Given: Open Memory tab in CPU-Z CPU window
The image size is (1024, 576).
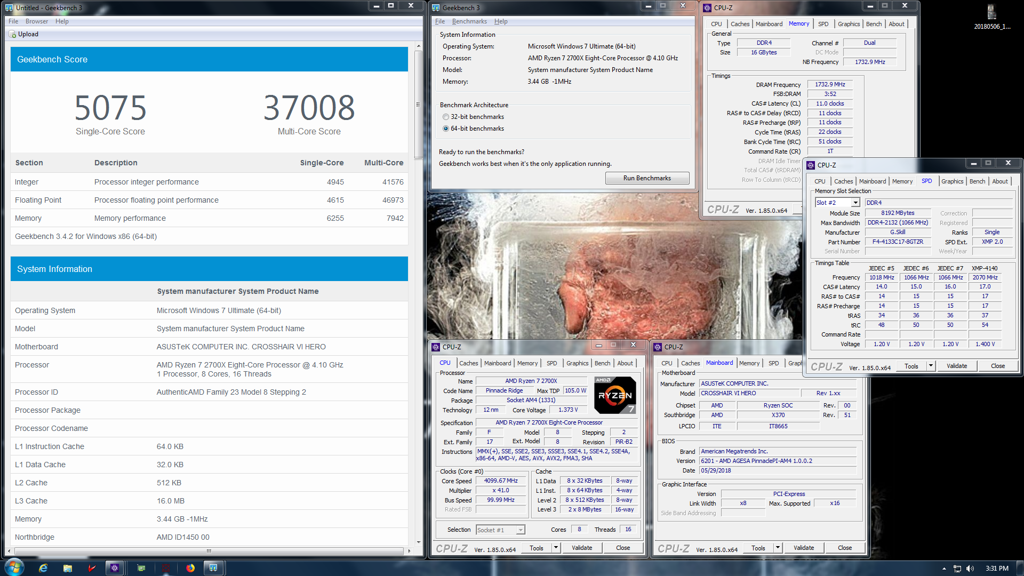Looking at the screenshot, I should (527, 363).
